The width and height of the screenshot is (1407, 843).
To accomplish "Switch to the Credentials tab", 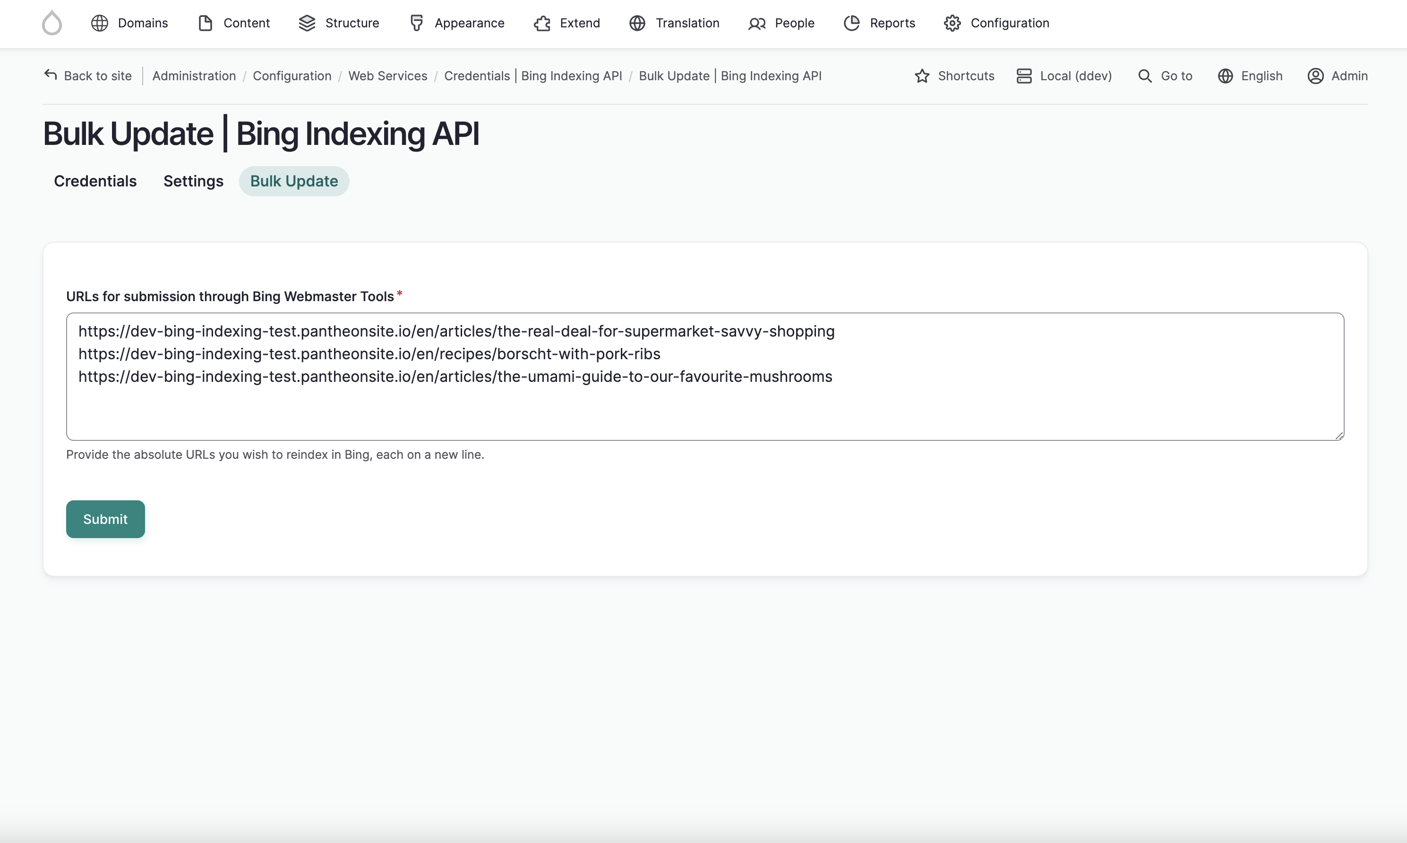I will pos(95,181).
